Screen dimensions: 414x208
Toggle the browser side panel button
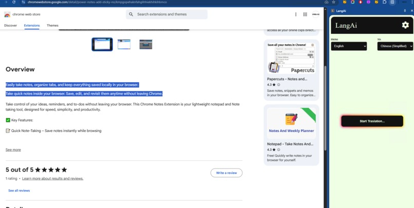[392, 2]
